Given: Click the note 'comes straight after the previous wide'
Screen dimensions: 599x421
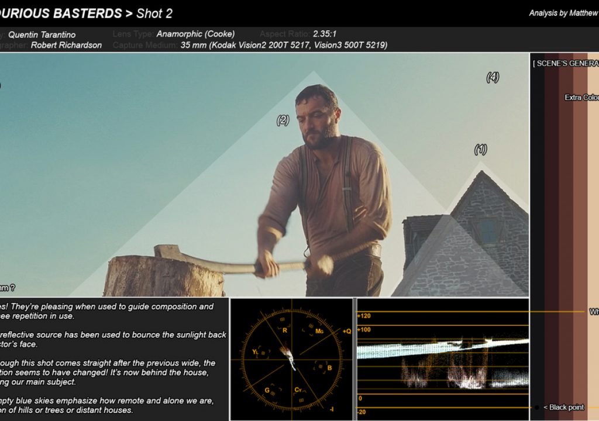Looking at the screenshot, I should 108,372.
